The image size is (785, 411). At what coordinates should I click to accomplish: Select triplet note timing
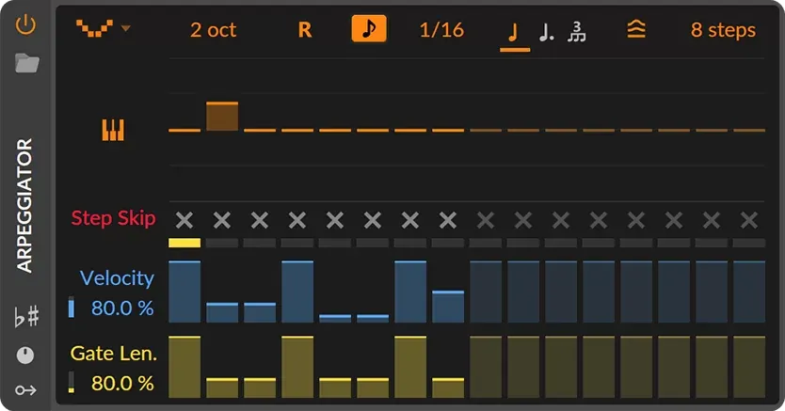pos(577,31)
